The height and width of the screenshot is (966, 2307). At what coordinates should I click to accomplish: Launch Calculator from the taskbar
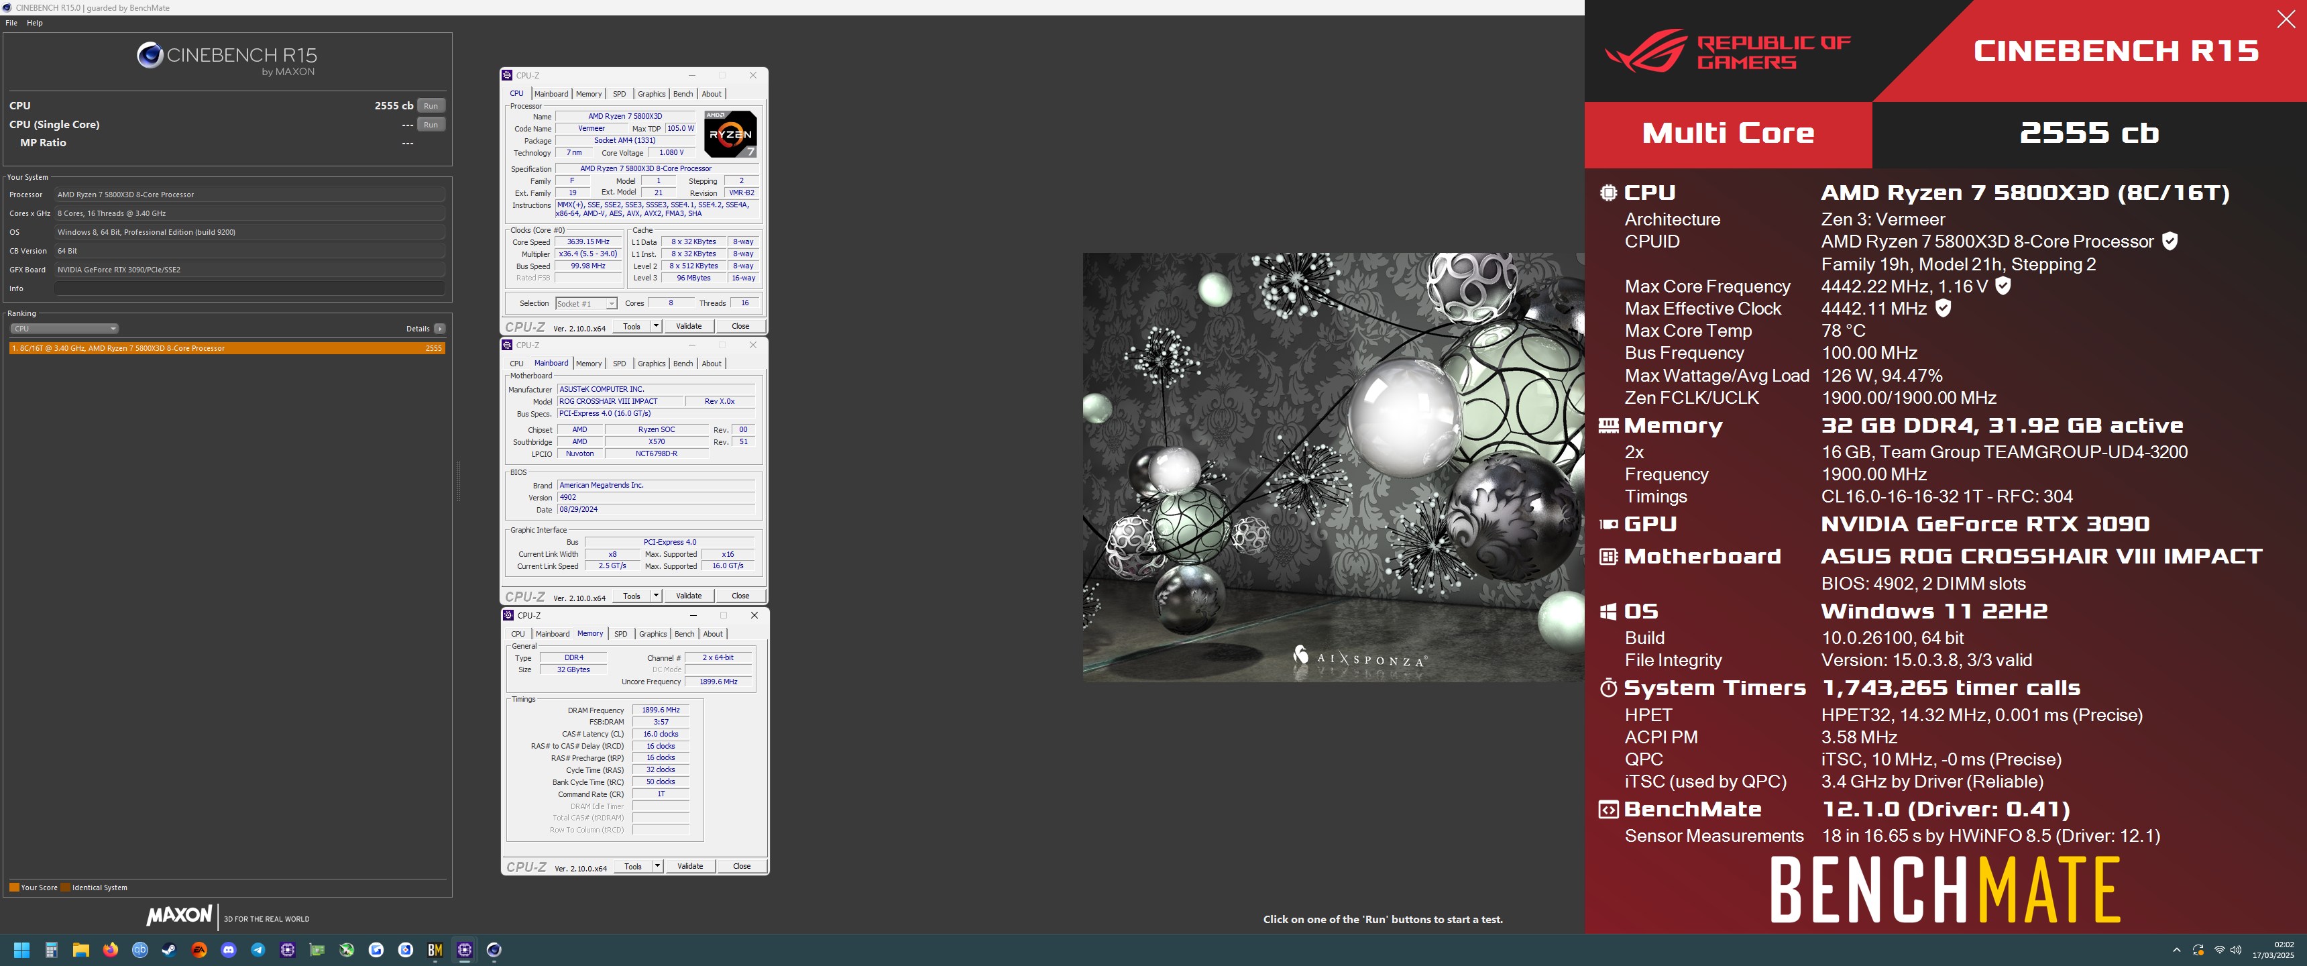[51, 950]
